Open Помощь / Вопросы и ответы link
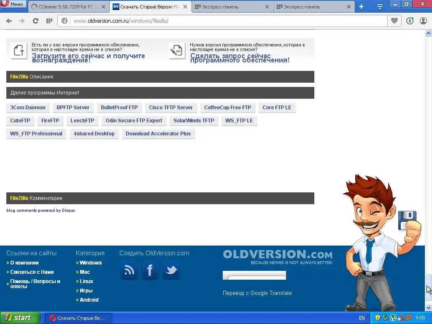This screenshot has width=432, height=324. 35,284
